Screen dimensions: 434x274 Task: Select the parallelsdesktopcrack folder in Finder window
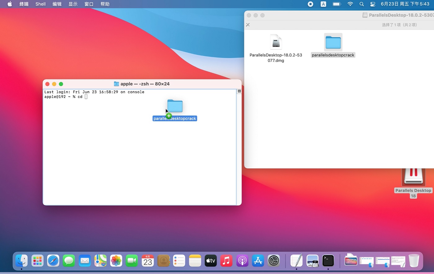[333, 46]
